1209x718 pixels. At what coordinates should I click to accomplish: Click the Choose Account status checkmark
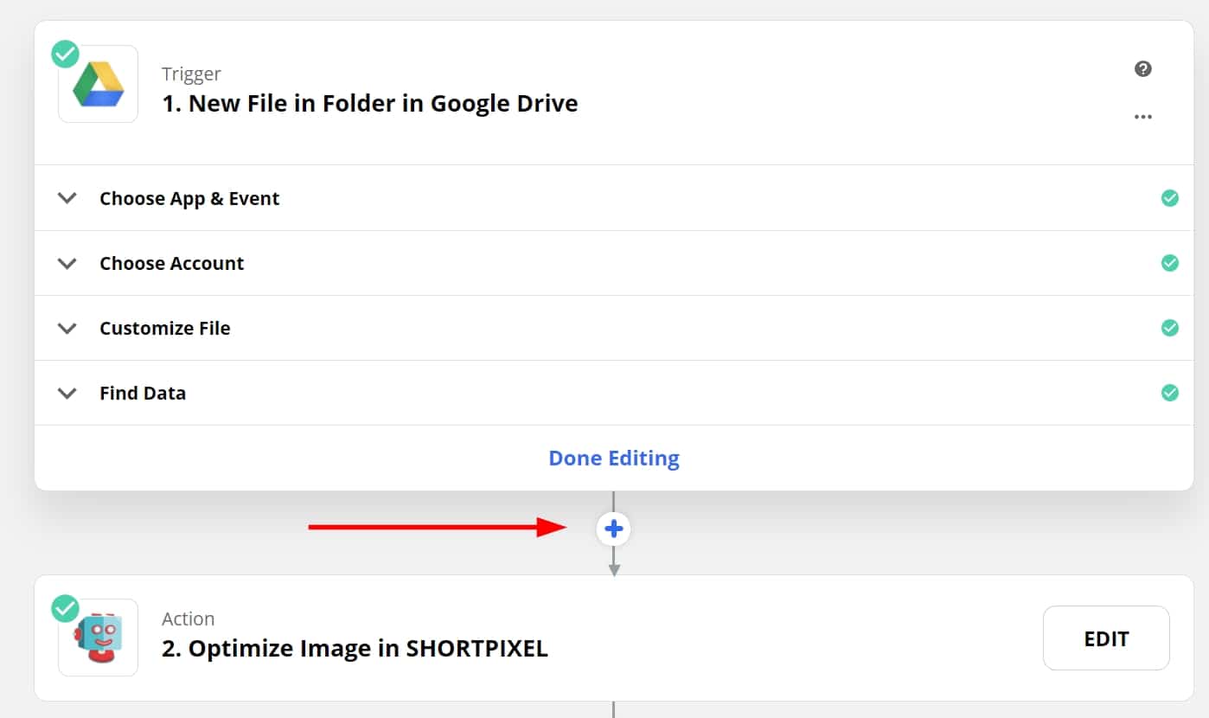(1169, 263)
